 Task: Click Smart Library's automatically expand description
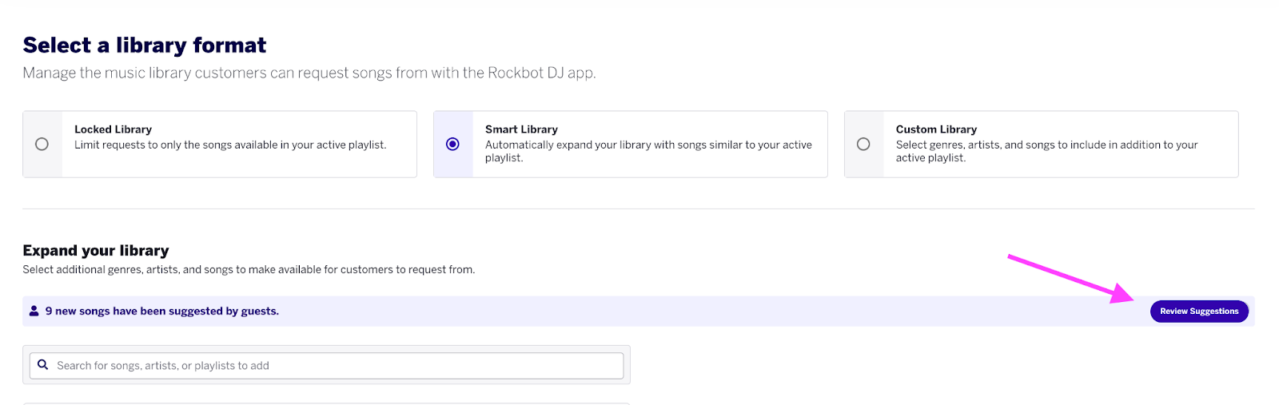pos(648,151)
